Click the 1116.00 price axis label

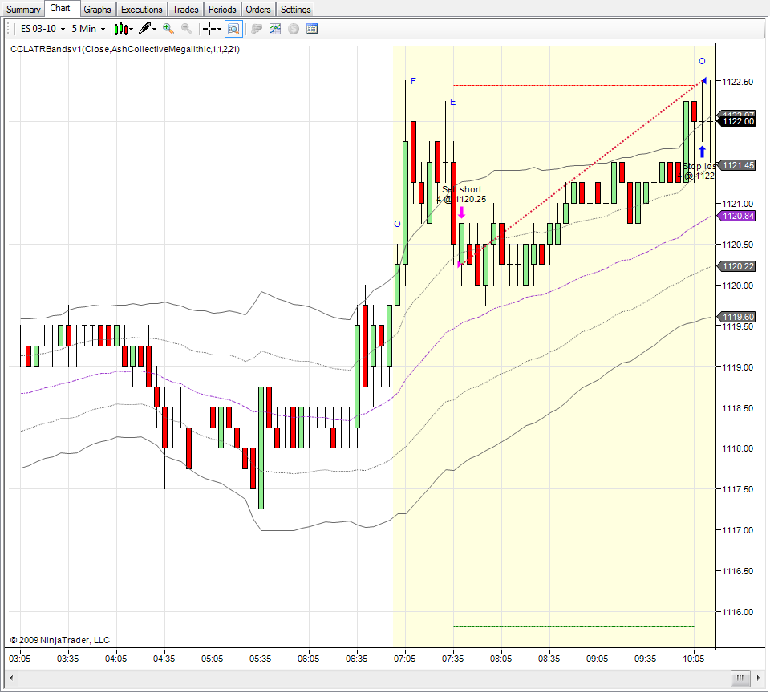pos(738,612)
